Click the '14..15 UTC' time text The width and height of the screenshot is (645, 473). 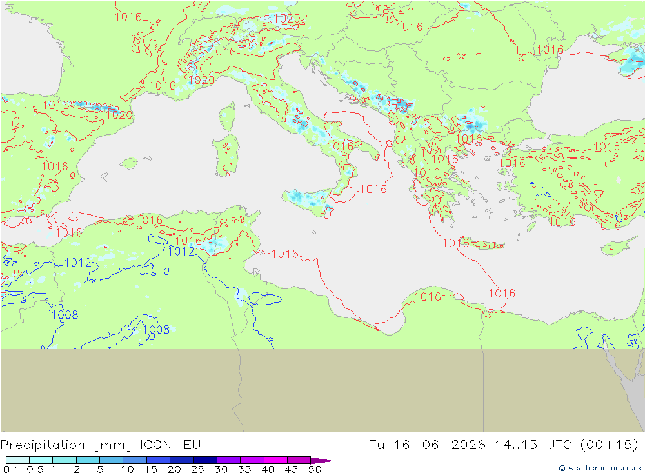[533, 445]
